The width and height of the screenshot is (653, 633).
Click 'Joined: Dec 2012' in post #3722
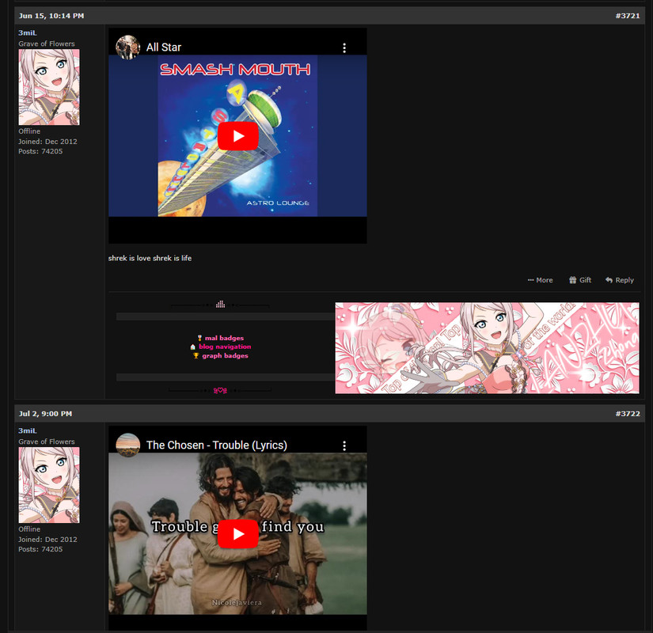pyautogui.click(x=47, y=540)
